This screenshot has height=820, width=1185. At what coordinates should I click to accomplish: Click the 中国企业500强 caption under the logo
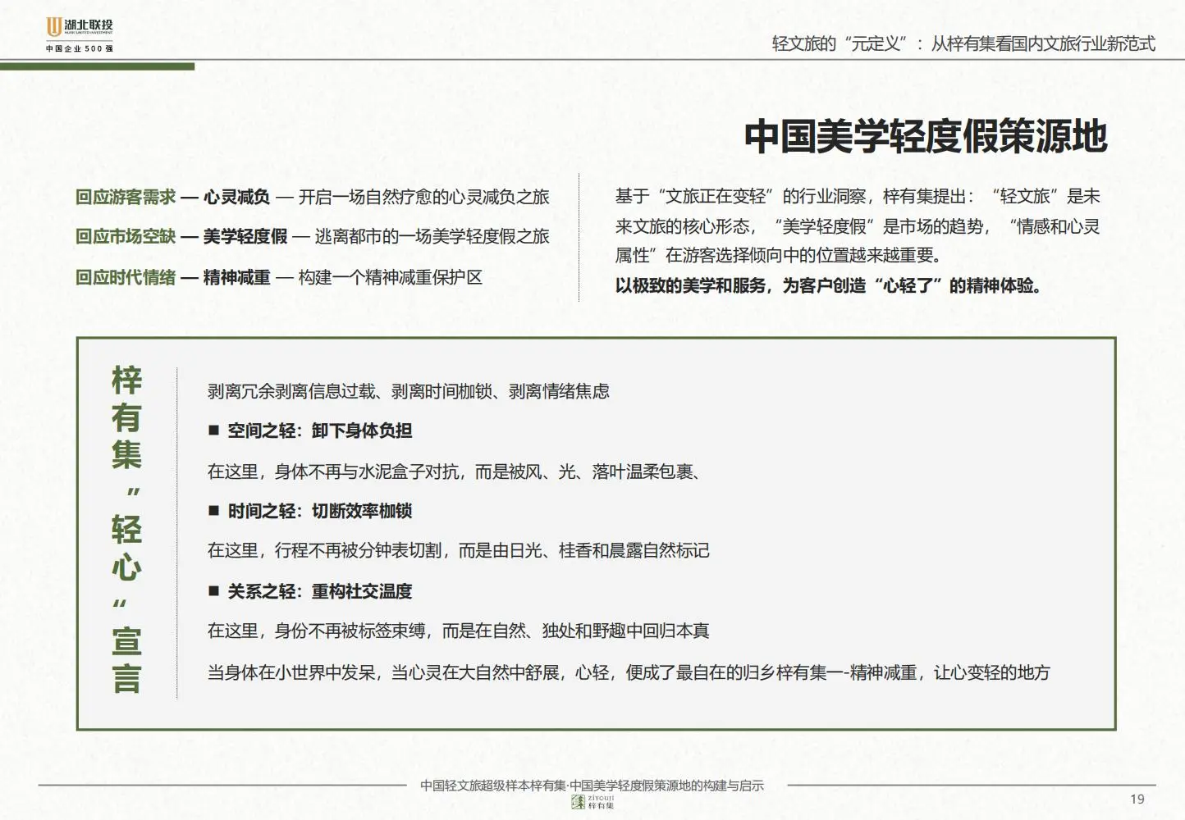[80, 48]
